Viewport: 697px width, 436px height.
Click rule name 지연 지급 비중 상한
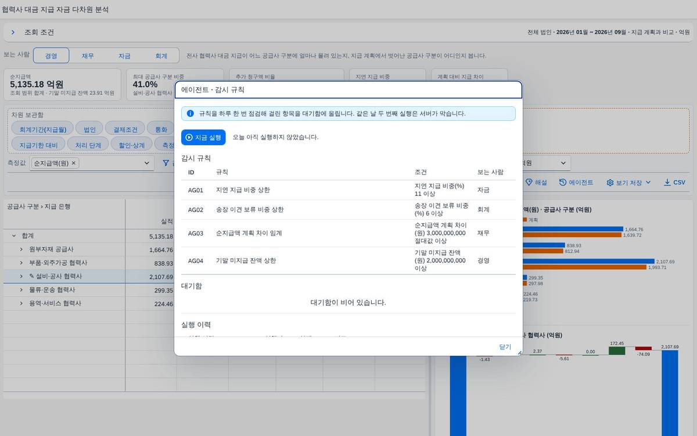pyautogui.click(x=243, y=190)
